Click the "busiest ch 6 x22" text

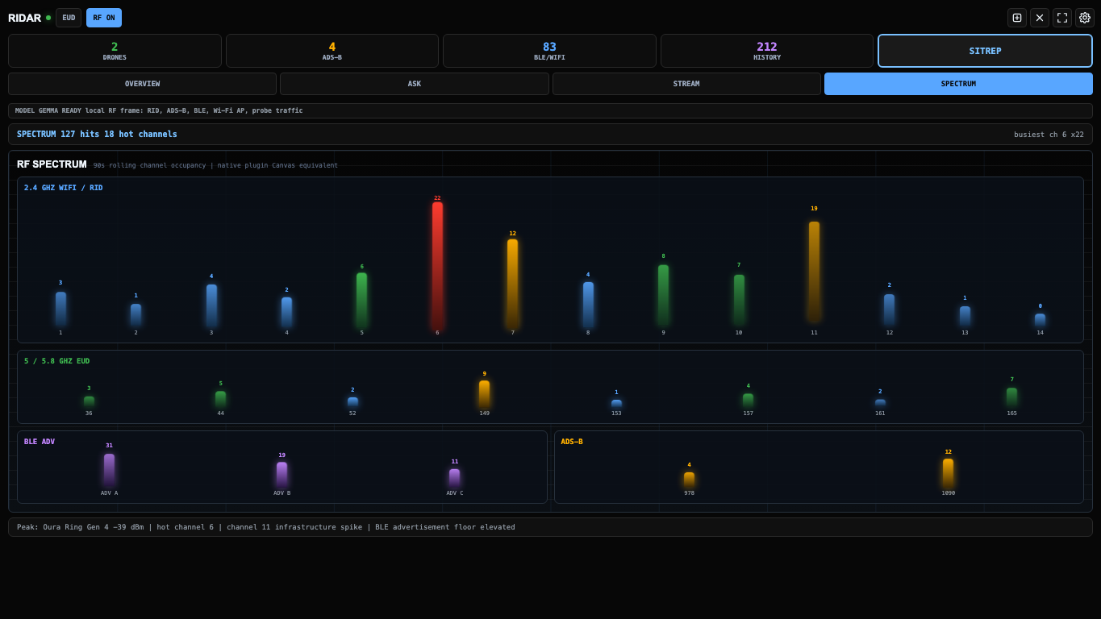[x=1049, y=135]
